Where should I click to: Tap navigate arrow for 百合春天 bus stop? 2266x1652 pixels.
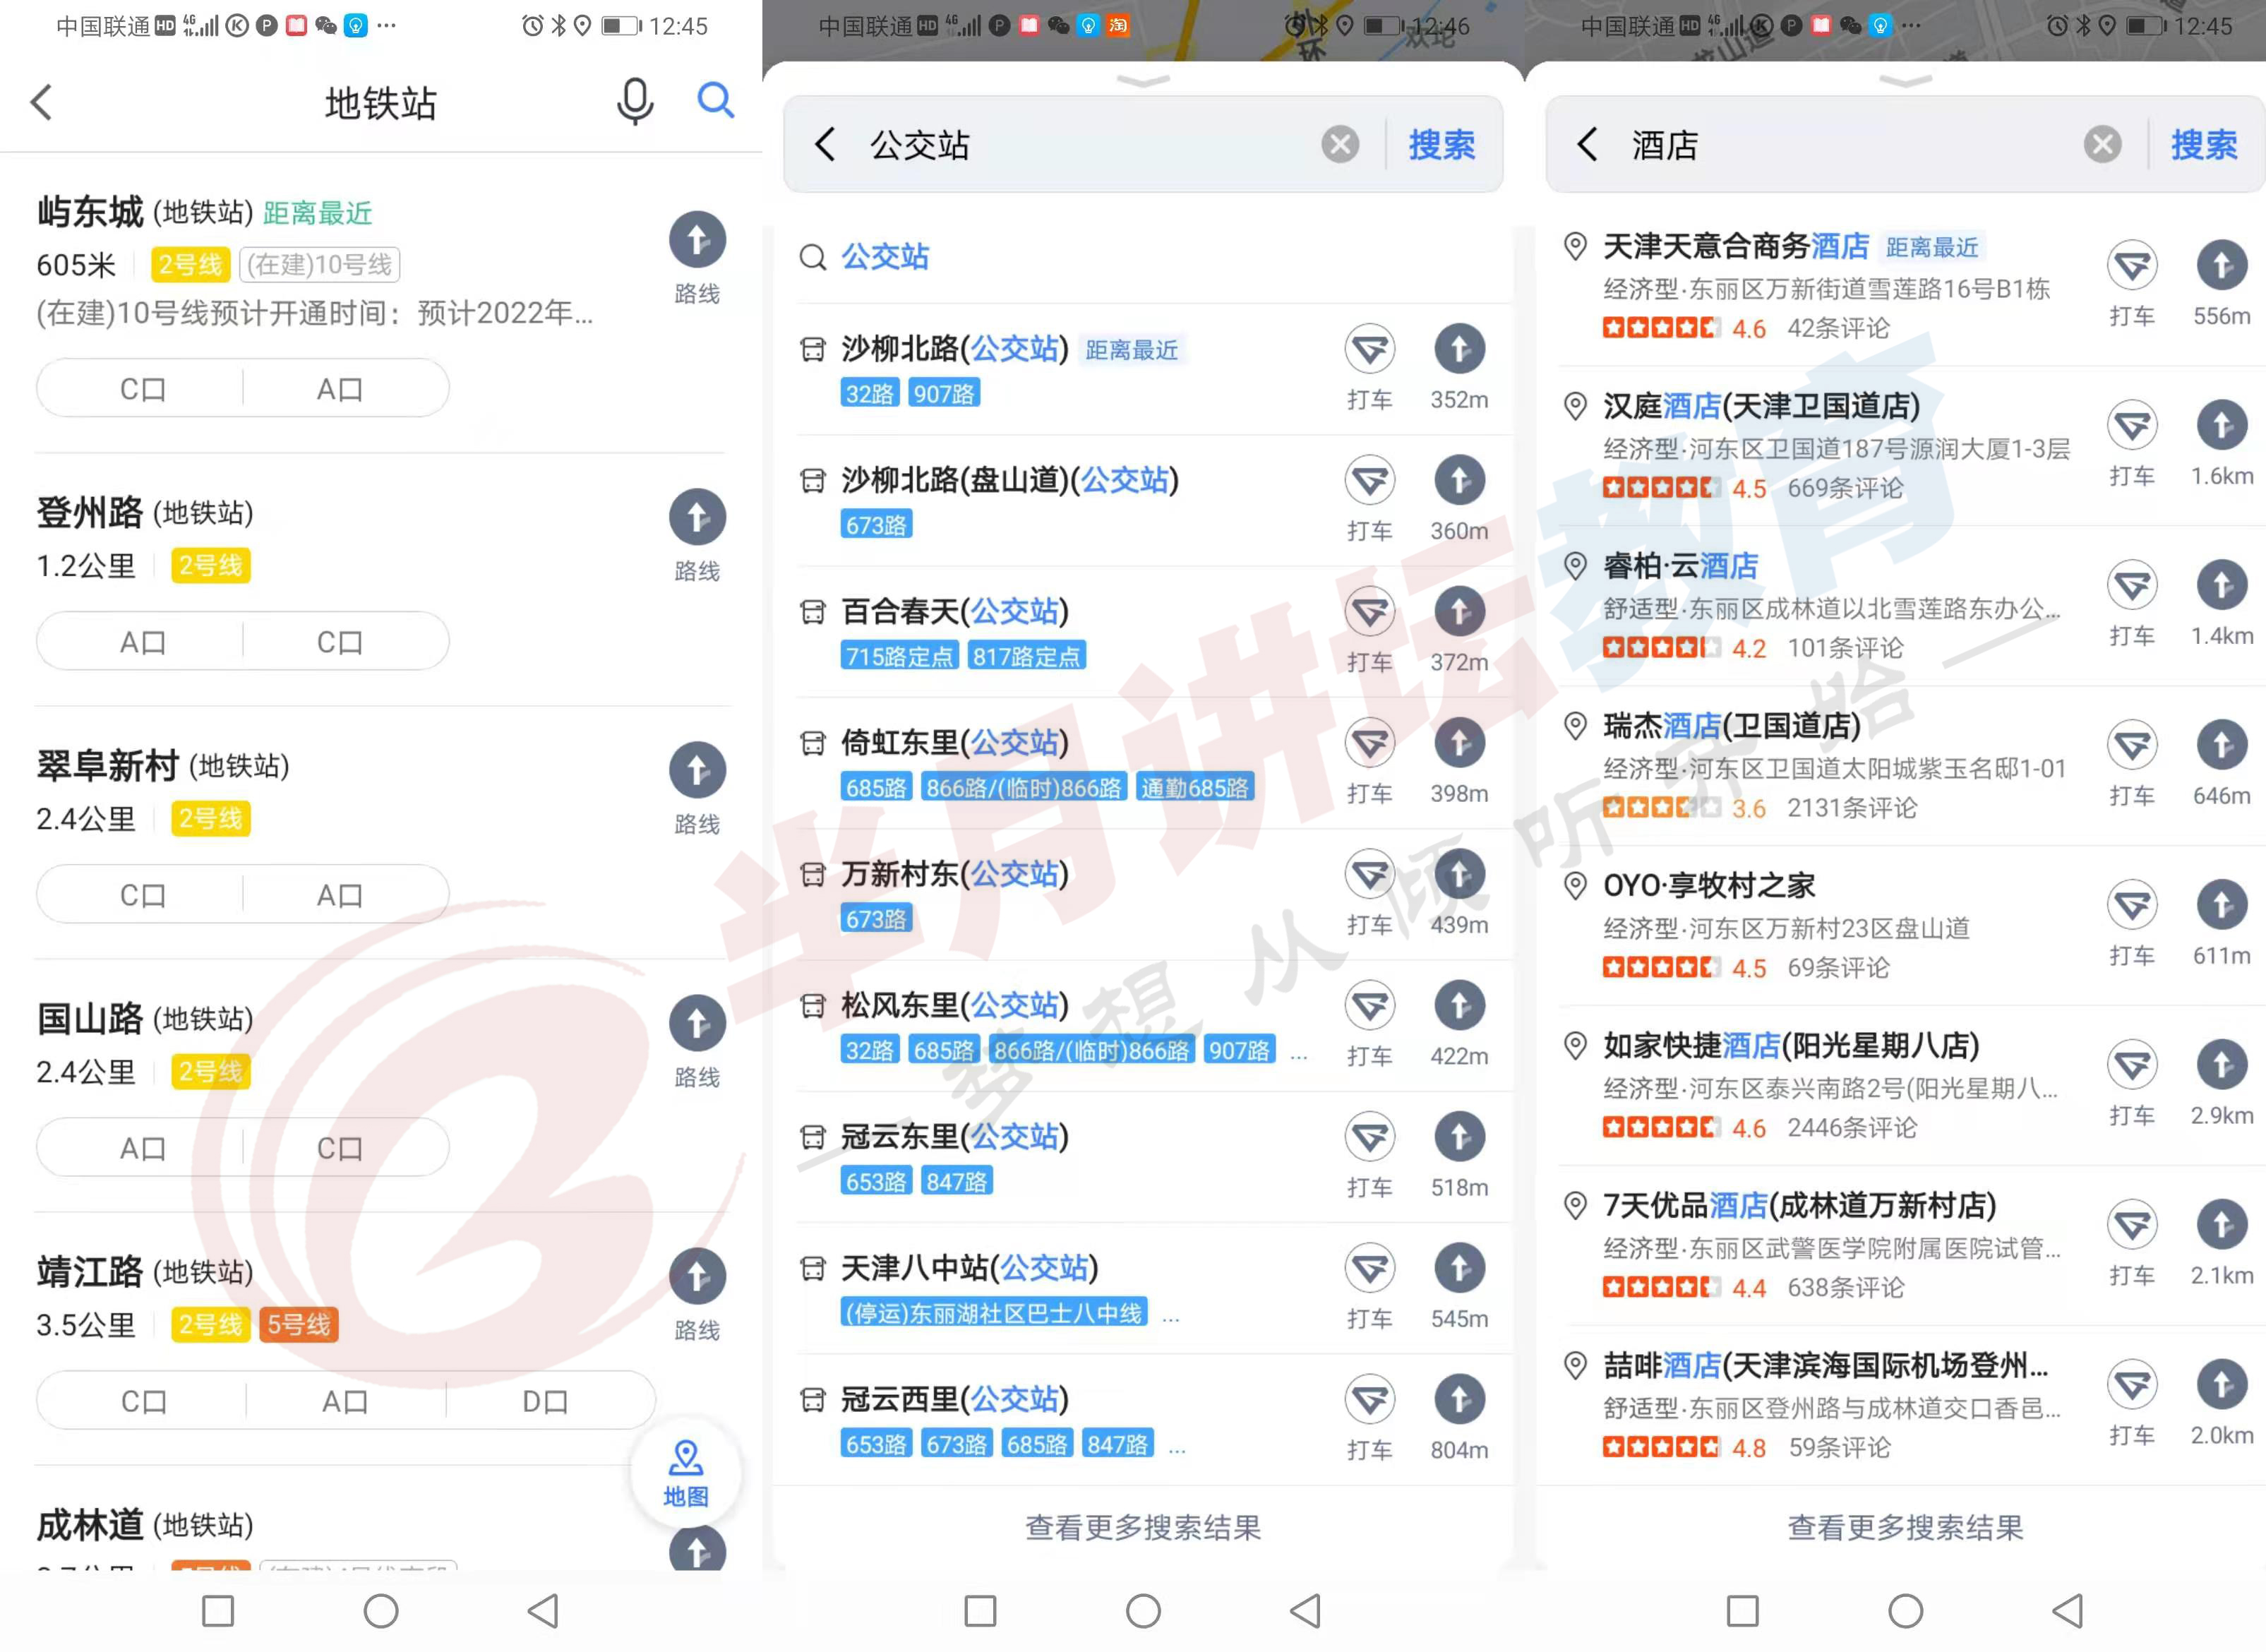(x=1459, y=612)
